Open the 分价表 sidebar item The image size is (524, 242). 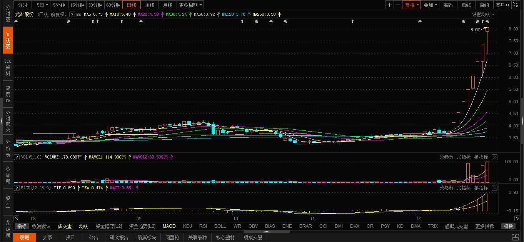pyautogui.click(x=8, y=148)
